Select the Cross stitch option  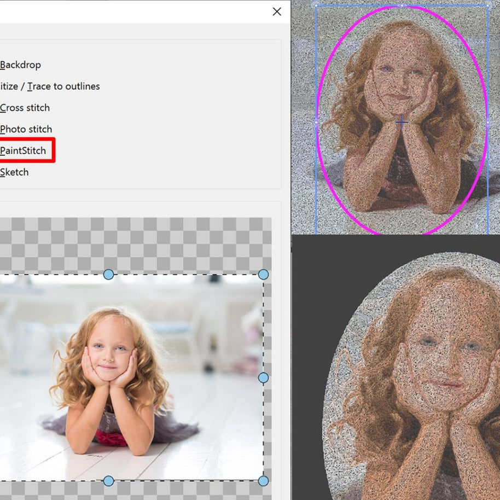coord(25,108)
